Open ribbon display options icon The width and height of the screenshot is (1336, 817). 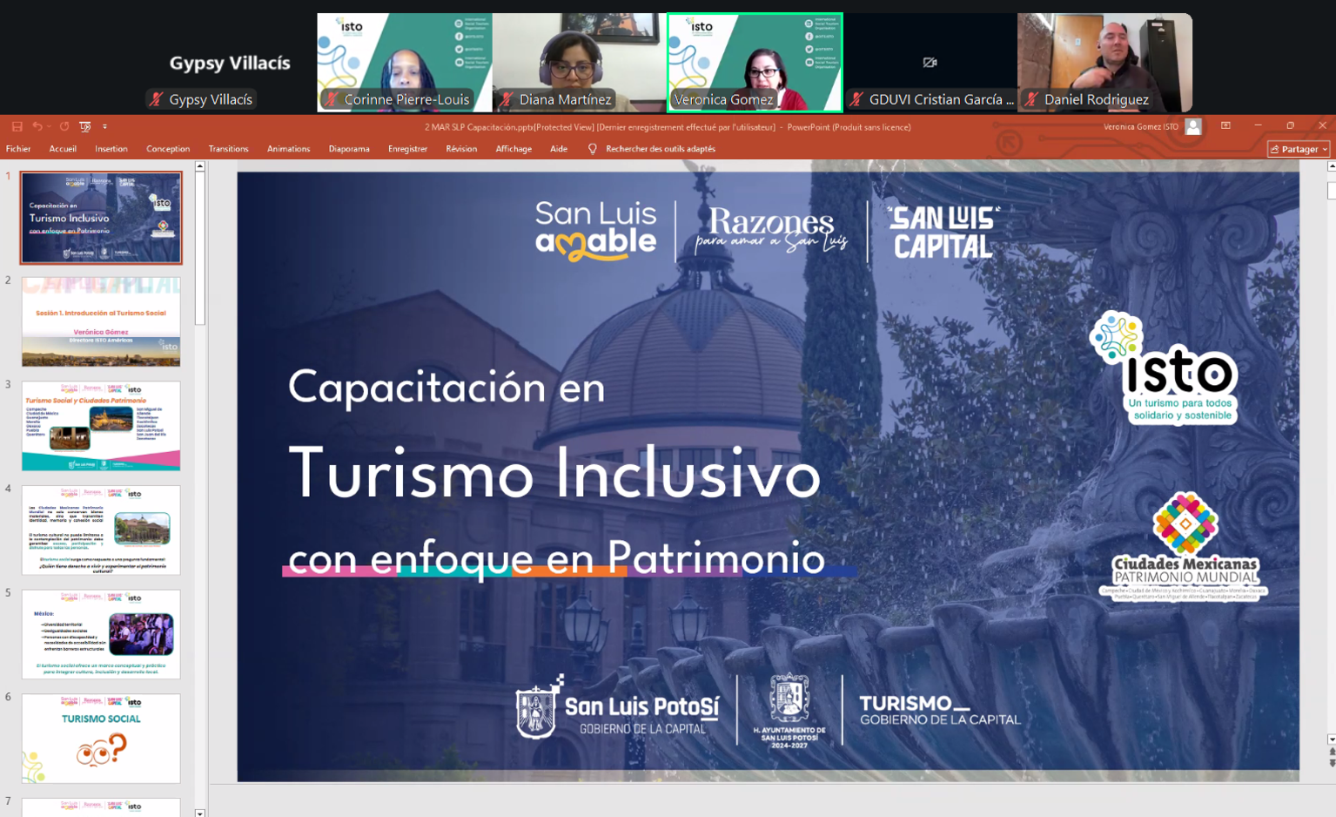point(1225,126)
